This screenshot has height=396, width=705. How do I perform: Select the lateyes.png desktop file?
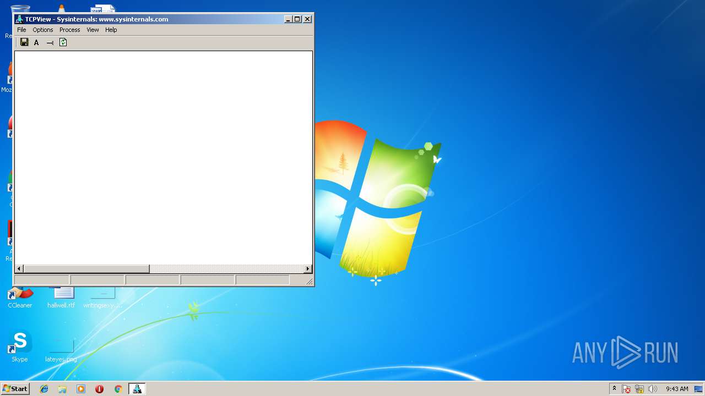(61, 349)
